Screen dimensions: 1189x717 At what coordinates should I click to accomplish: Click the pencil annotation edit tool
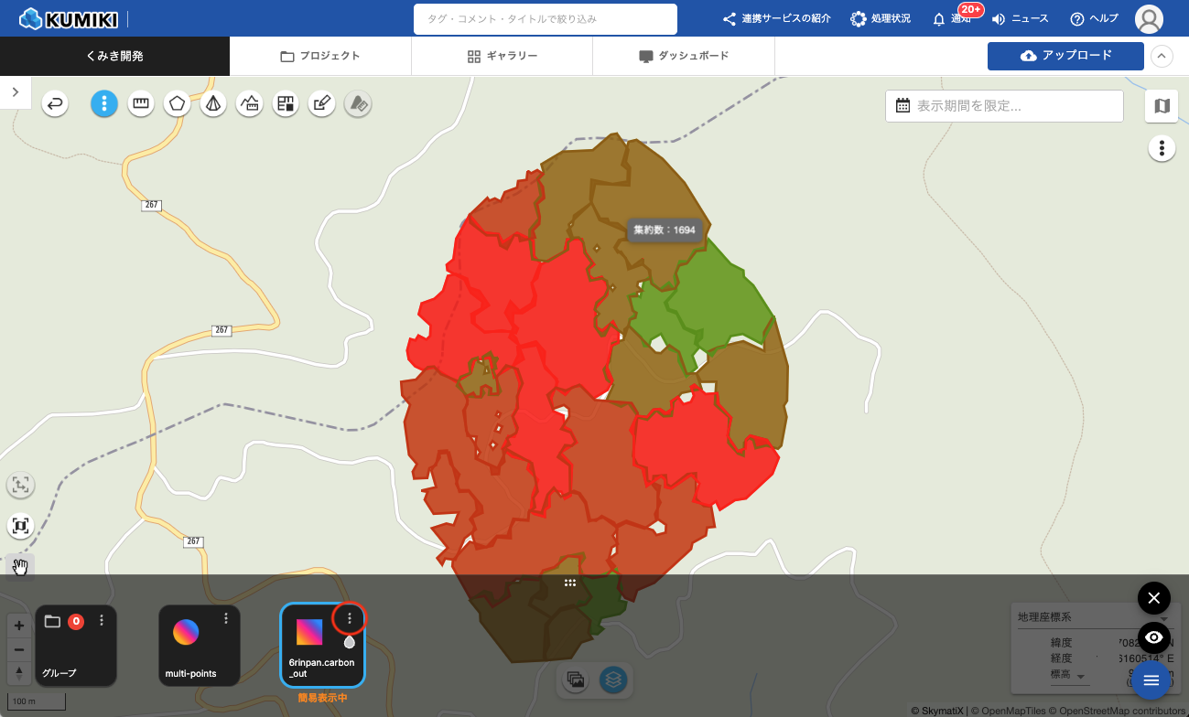321,104
